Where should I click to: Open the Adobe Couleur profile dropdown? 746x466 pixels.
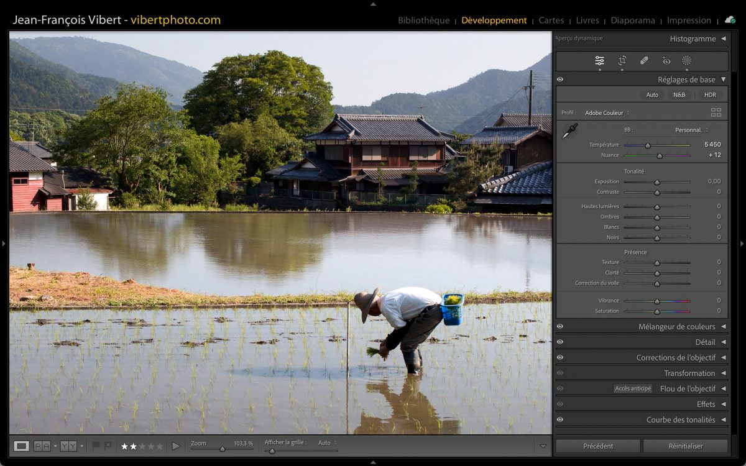point(607,113)
